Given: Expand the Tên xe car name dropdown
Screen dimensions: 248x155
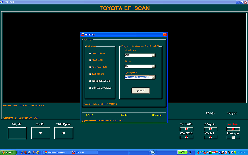Looking at the screenshot, I should click(x=153, y=66).
